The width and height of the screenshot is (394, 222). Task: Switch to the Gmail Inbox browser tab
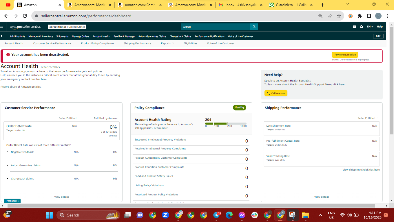[240, 5]
